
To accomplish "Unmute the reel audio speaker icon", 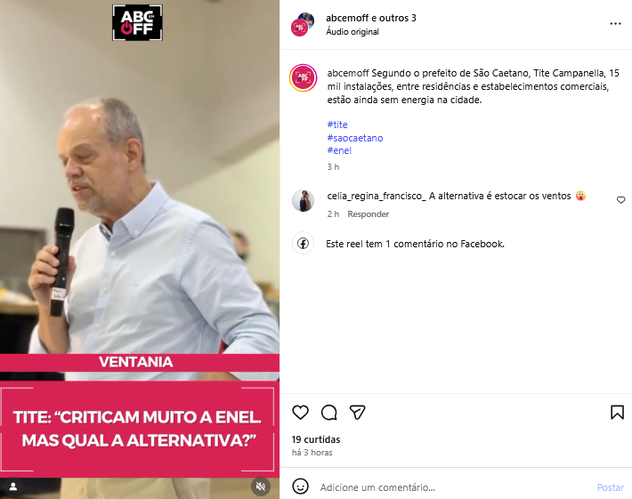I will click(261, 487).
